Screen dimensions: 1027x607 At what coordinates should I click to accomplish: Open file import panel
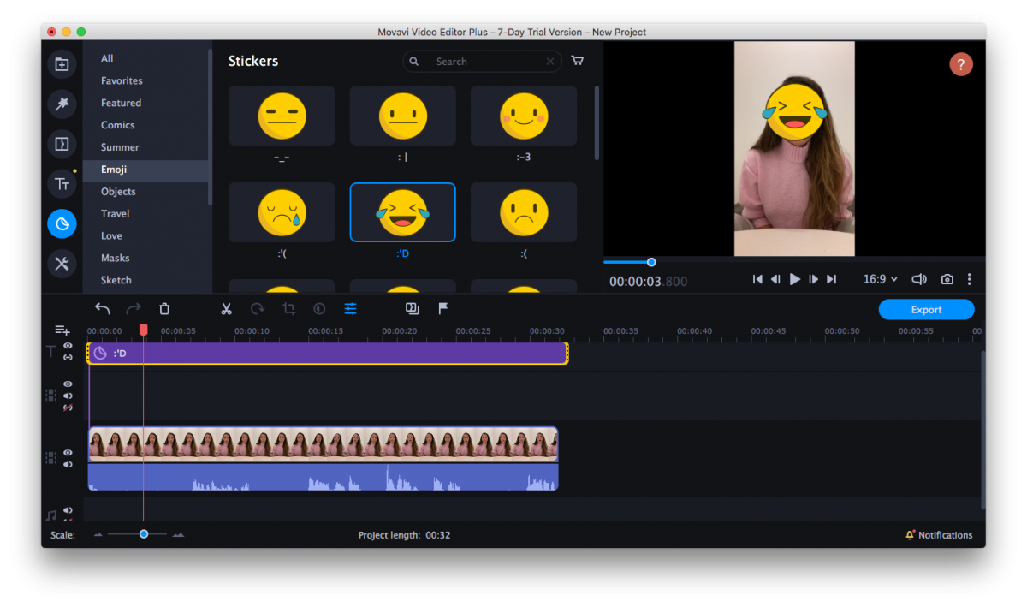click(62, 64)
